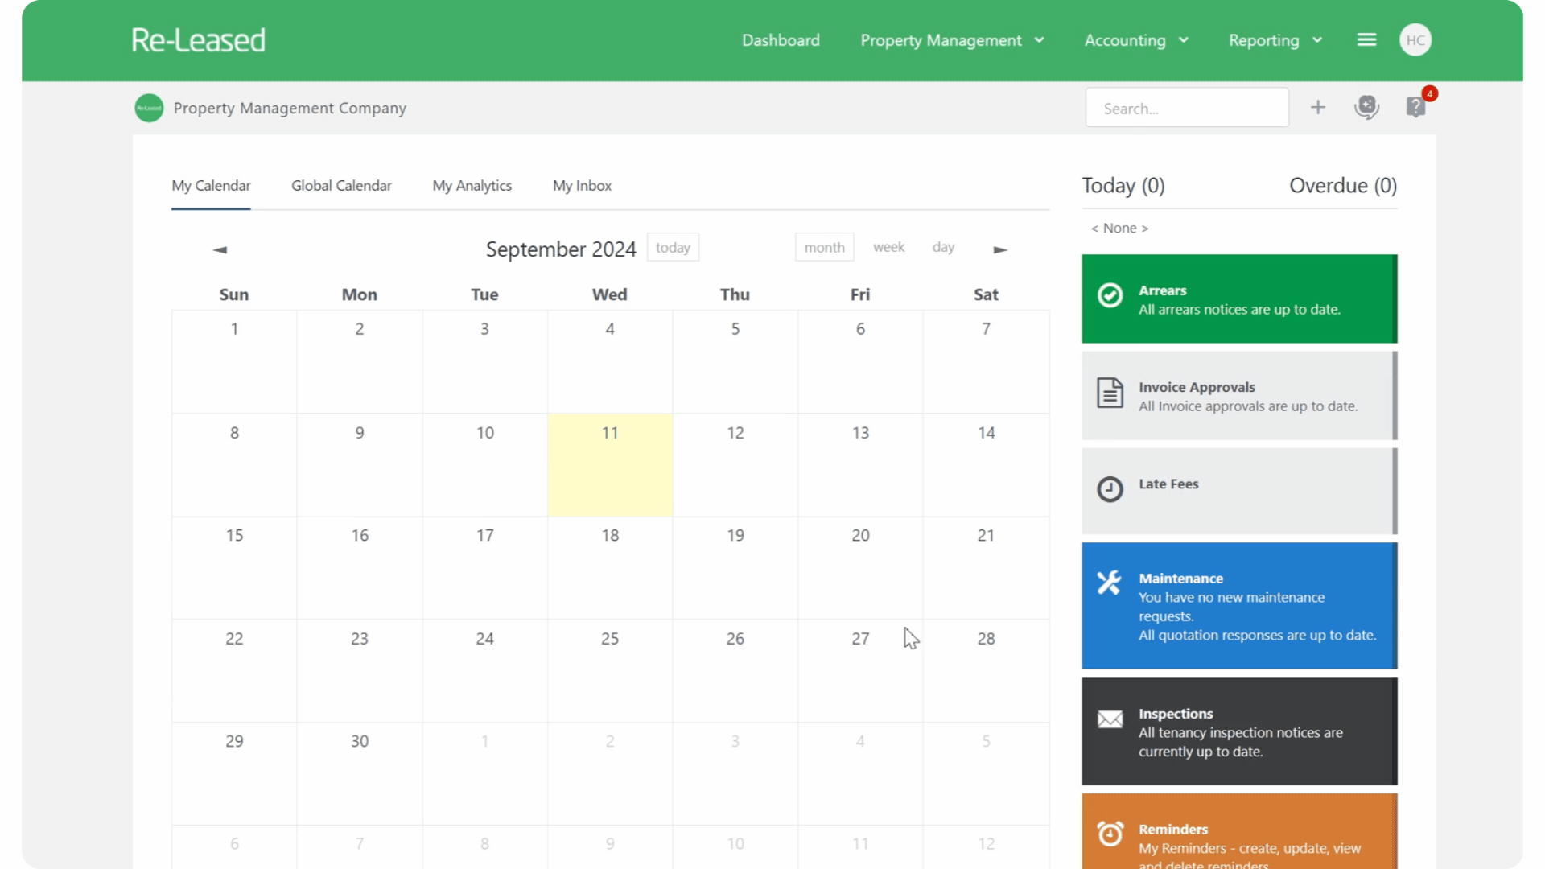Click the Reminders alarm clock icon
Screen dimensions: 1545x869
(1110, 834)
